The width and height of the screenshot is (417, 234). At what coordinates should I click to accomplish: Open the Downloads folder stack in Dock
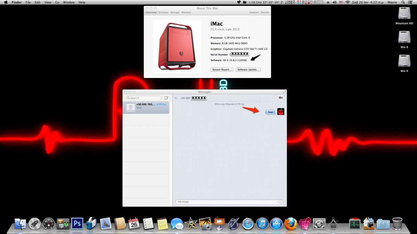(x=383, y=224)
